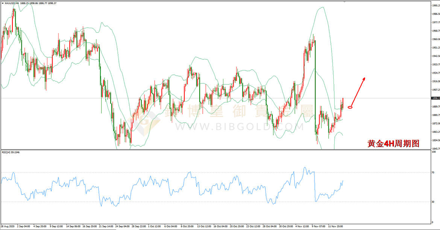This screenshot has width=440, height=230.
Task: Click the 11 Nov 20:00 time label
Action: coord(335,226)
